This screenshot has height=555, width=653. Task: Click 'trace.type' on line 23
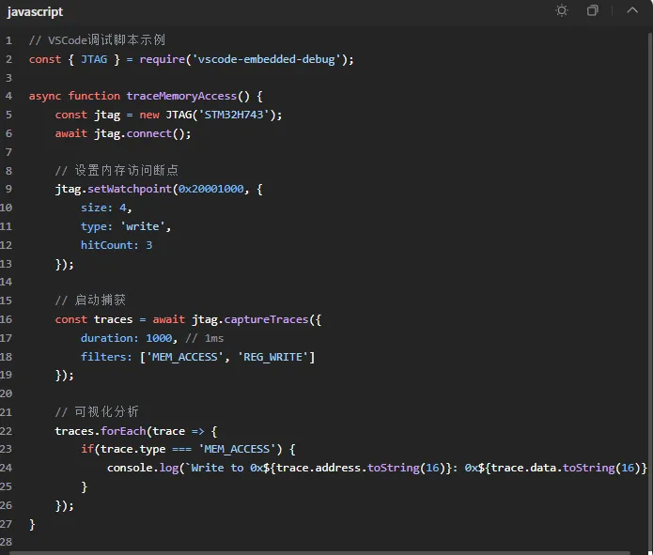(132, 449)
